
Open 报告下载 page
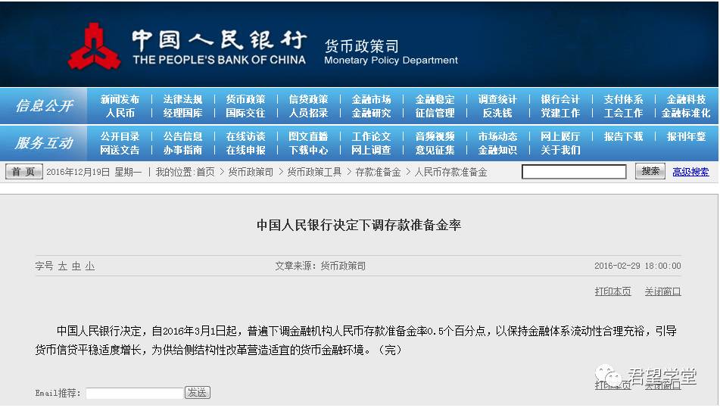pyautogui.click(x=623, y=137)
